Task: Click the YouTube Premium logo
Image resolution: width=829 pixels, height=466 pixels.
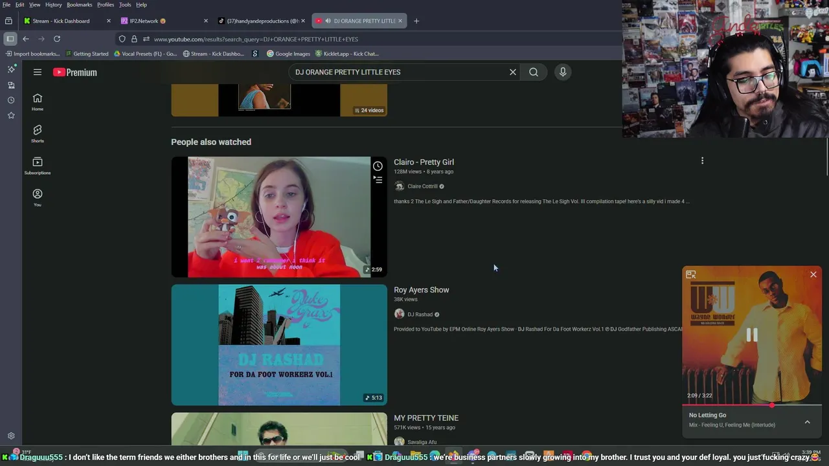Action: tap(75, 72)
